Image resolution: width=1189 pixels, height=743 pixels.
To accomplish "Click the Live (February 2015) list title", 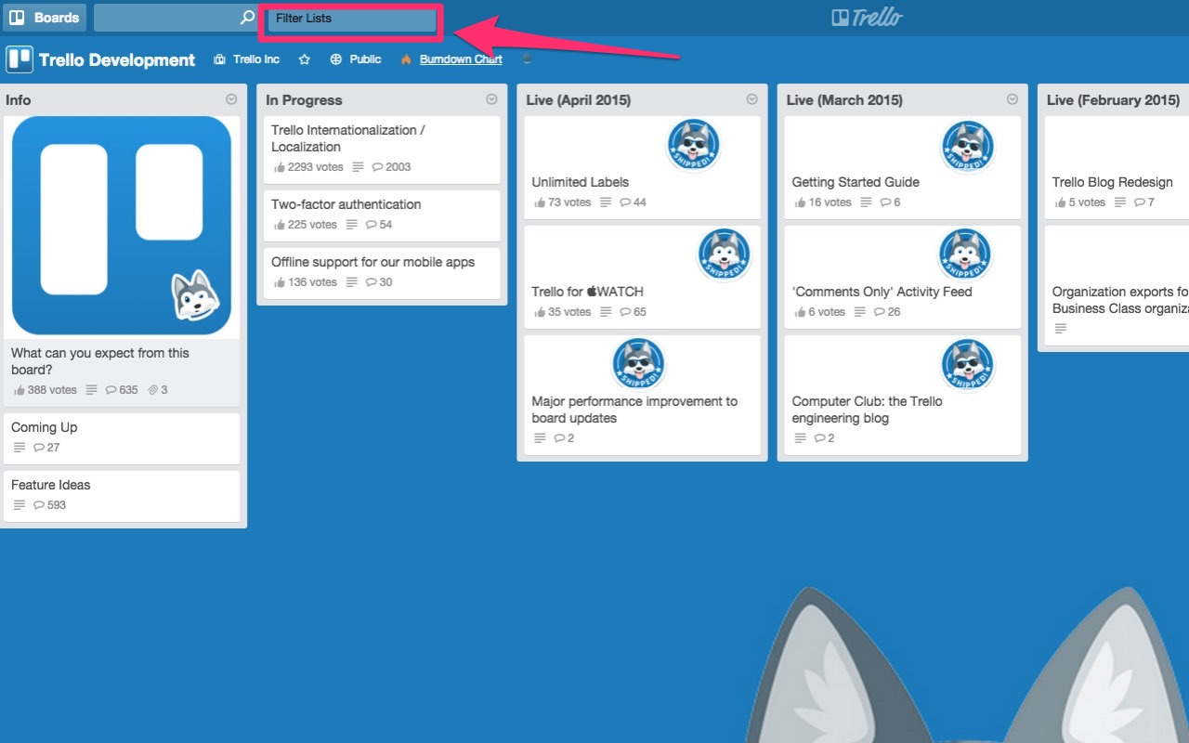I will coord(1113,100).
